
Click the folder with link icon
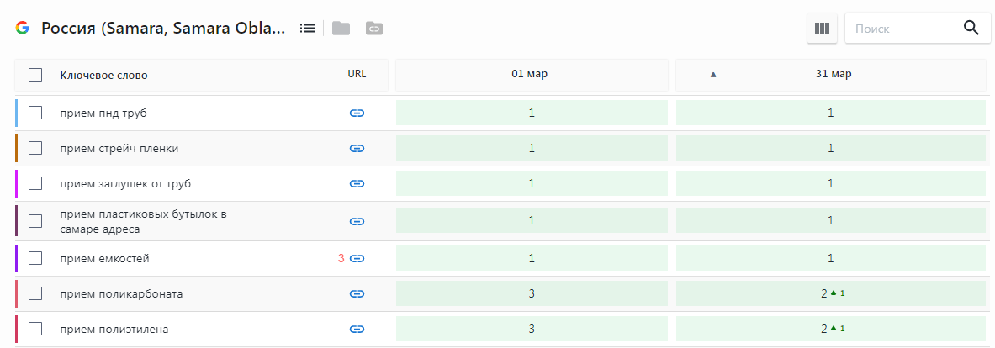pos(374,29)
